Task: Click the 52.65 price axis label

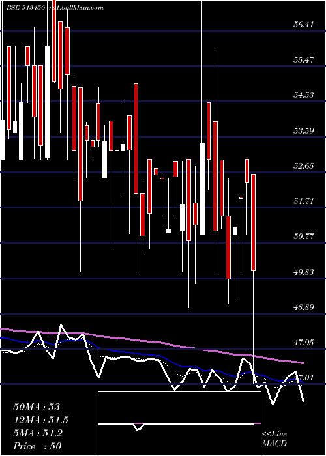Action: 303,165
